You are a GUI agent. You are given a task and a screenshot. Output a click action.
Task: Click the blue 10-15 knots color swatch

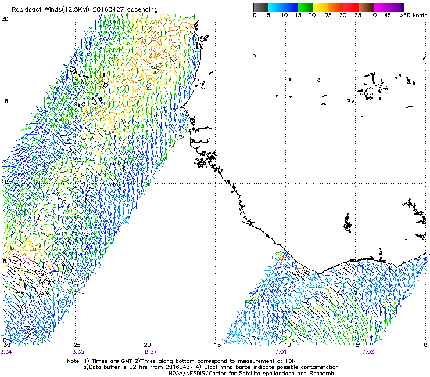(x=291, y=7)
